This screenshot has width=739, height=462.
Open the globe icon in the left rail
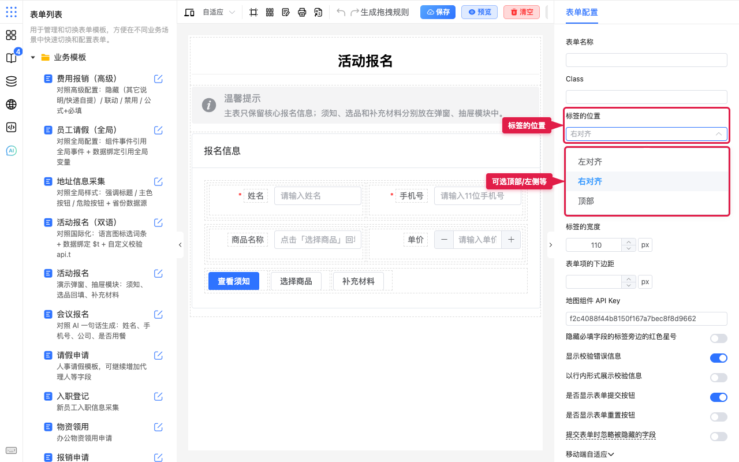(11, 105)
